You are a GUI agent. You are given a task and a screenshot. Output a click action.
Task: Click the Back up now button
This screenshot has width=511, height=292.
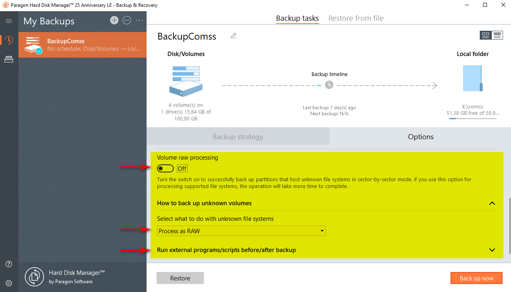(476, 278)
